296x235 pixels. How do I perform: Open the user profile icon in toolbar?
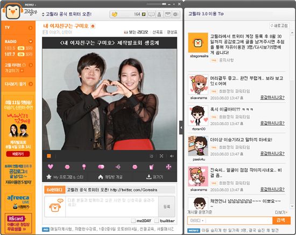[x=159, y=14]
